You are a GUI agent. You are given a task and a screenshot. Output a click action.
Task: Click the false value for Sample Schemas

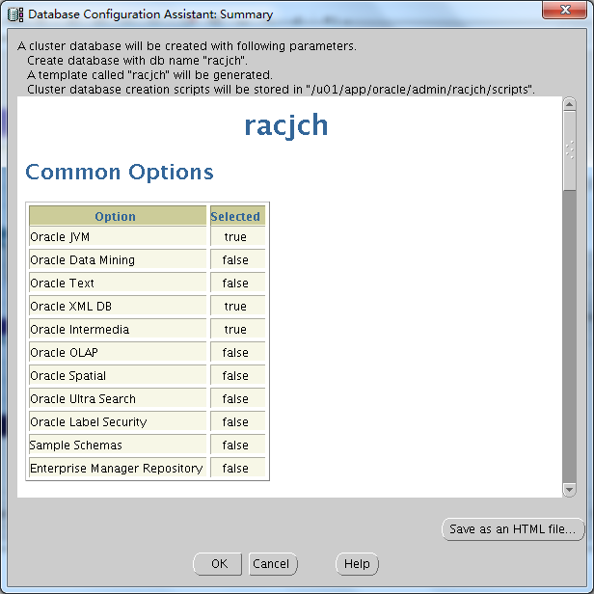coord(237,445)
